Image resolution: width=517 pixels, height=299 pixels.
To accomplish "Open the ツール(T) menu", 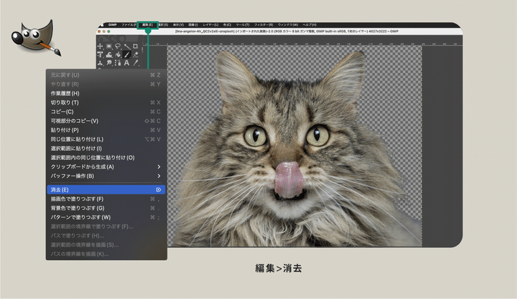I will [x=243, y=25].
